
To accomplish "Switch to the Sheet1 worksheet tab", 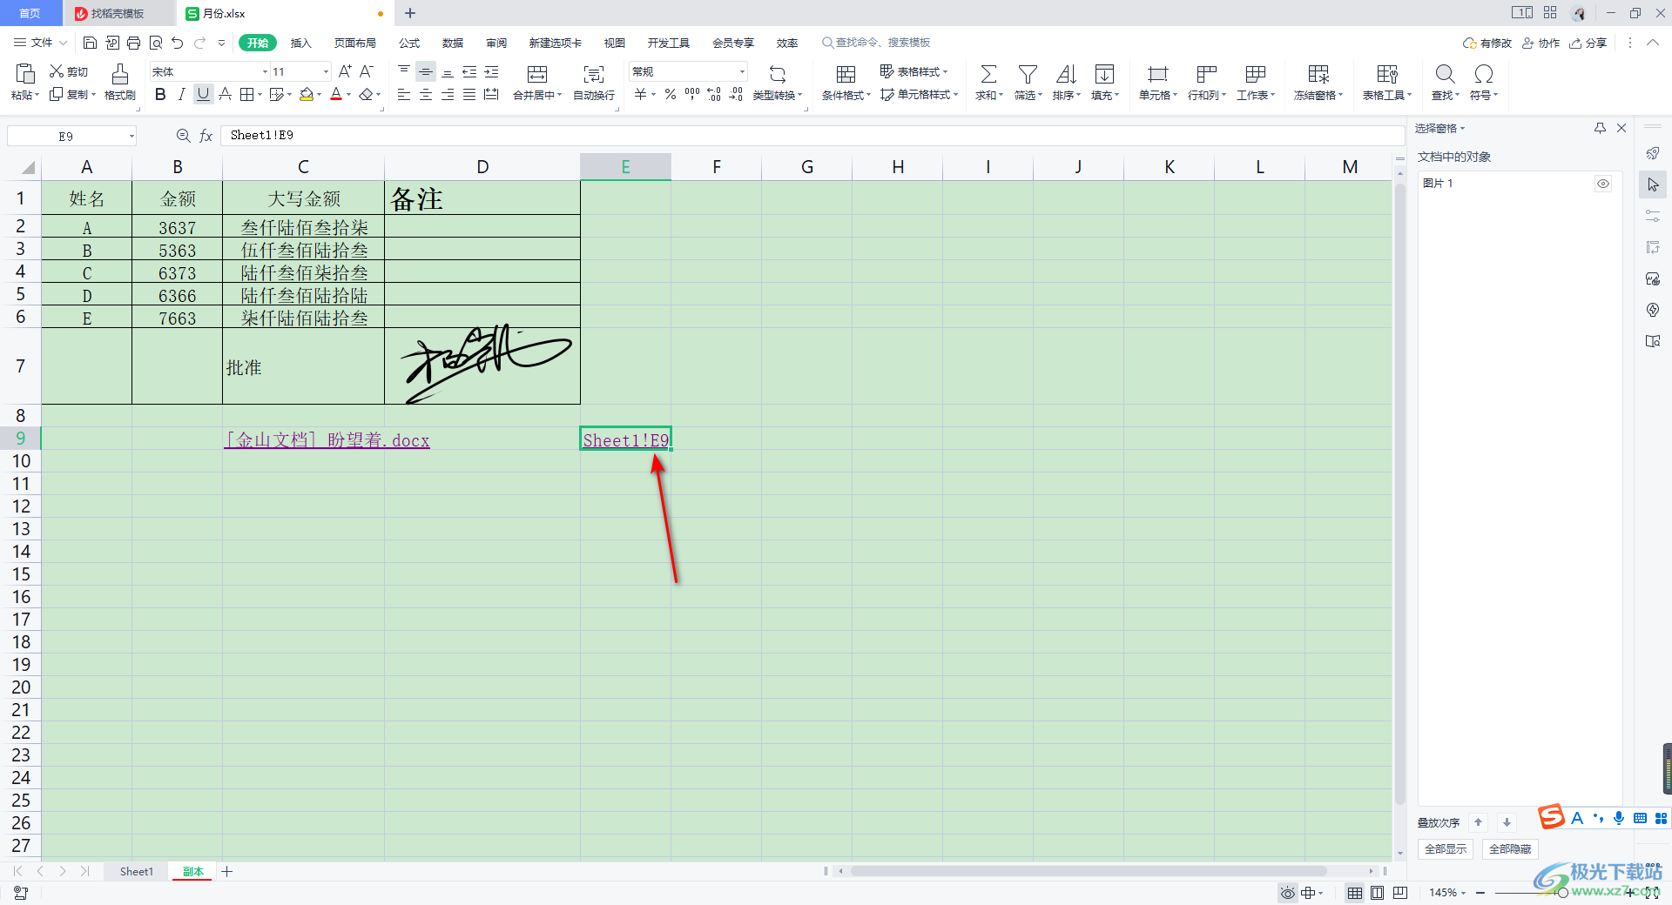I will coord(136,871).
